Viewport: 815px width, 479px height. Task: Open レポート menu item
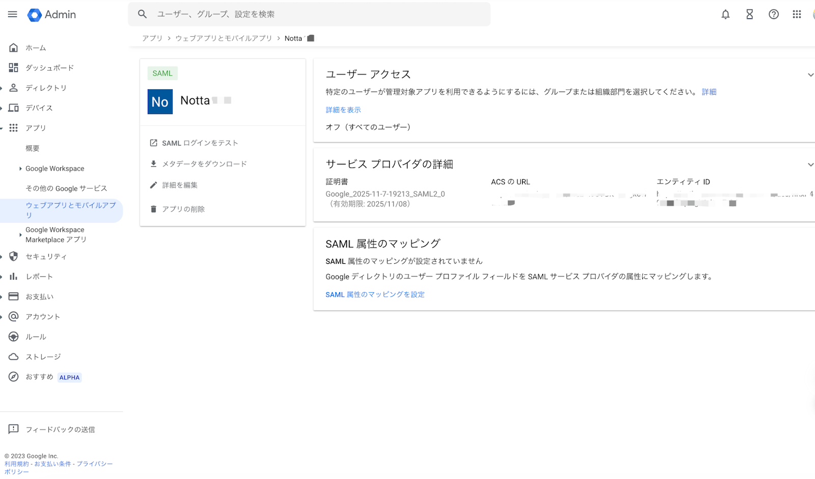point(39,276)
